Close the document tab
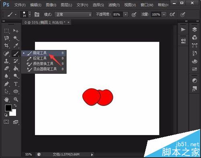201x158 pixels. click(69, 22)
